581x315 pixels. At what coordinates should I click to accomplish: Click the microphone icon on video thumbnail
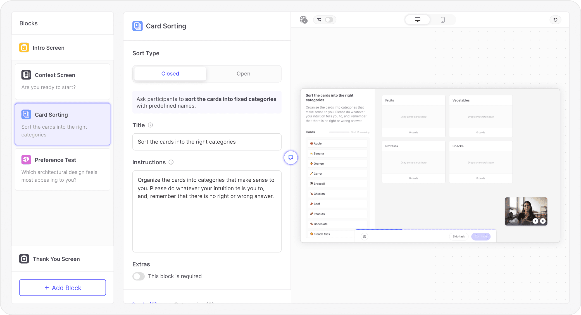tap(535, 221)
